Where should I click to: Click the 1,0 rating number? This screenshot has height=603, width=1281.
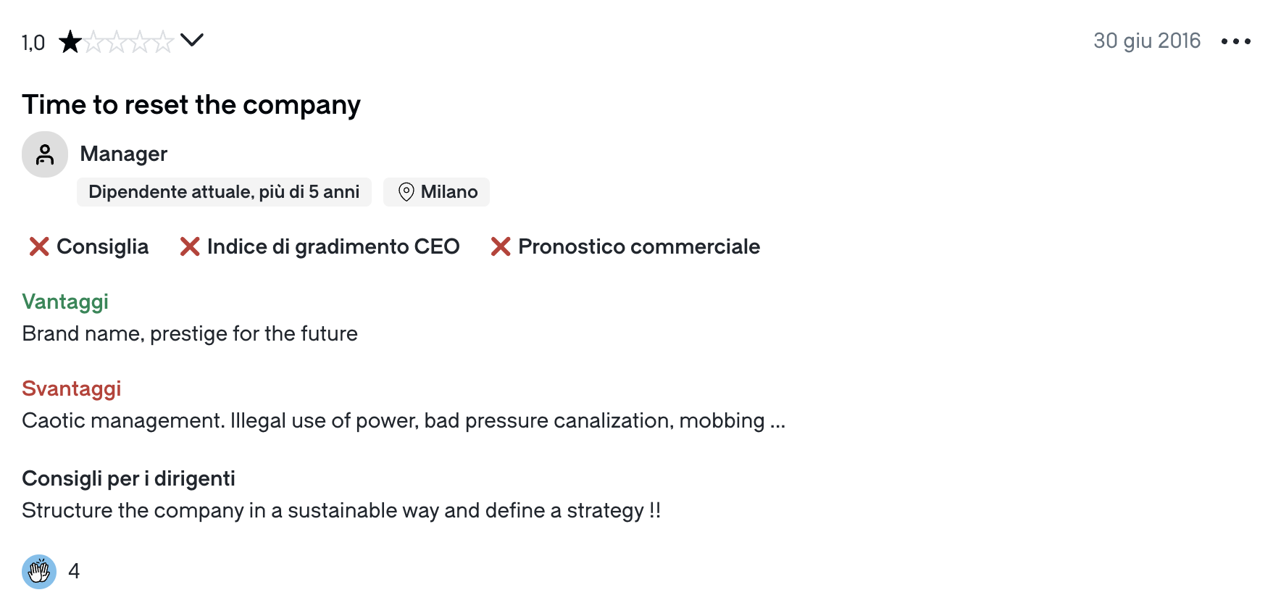[x=33, y=43]
